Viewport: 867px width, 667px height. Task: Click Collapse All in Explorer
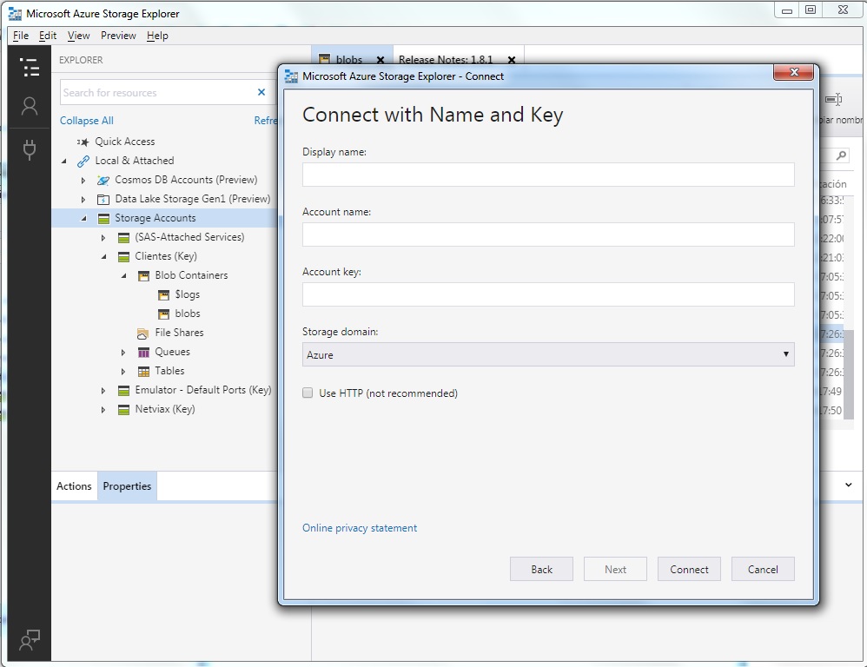click(87, 121)
